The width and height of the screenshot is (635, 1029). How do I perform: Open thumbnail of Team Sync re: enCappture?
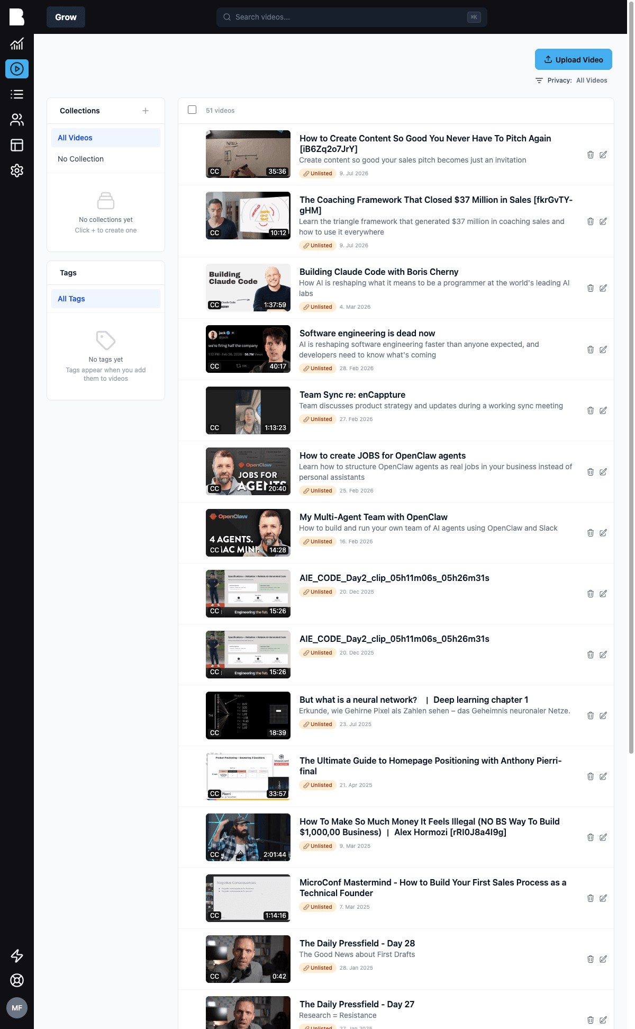coord(248,410)
